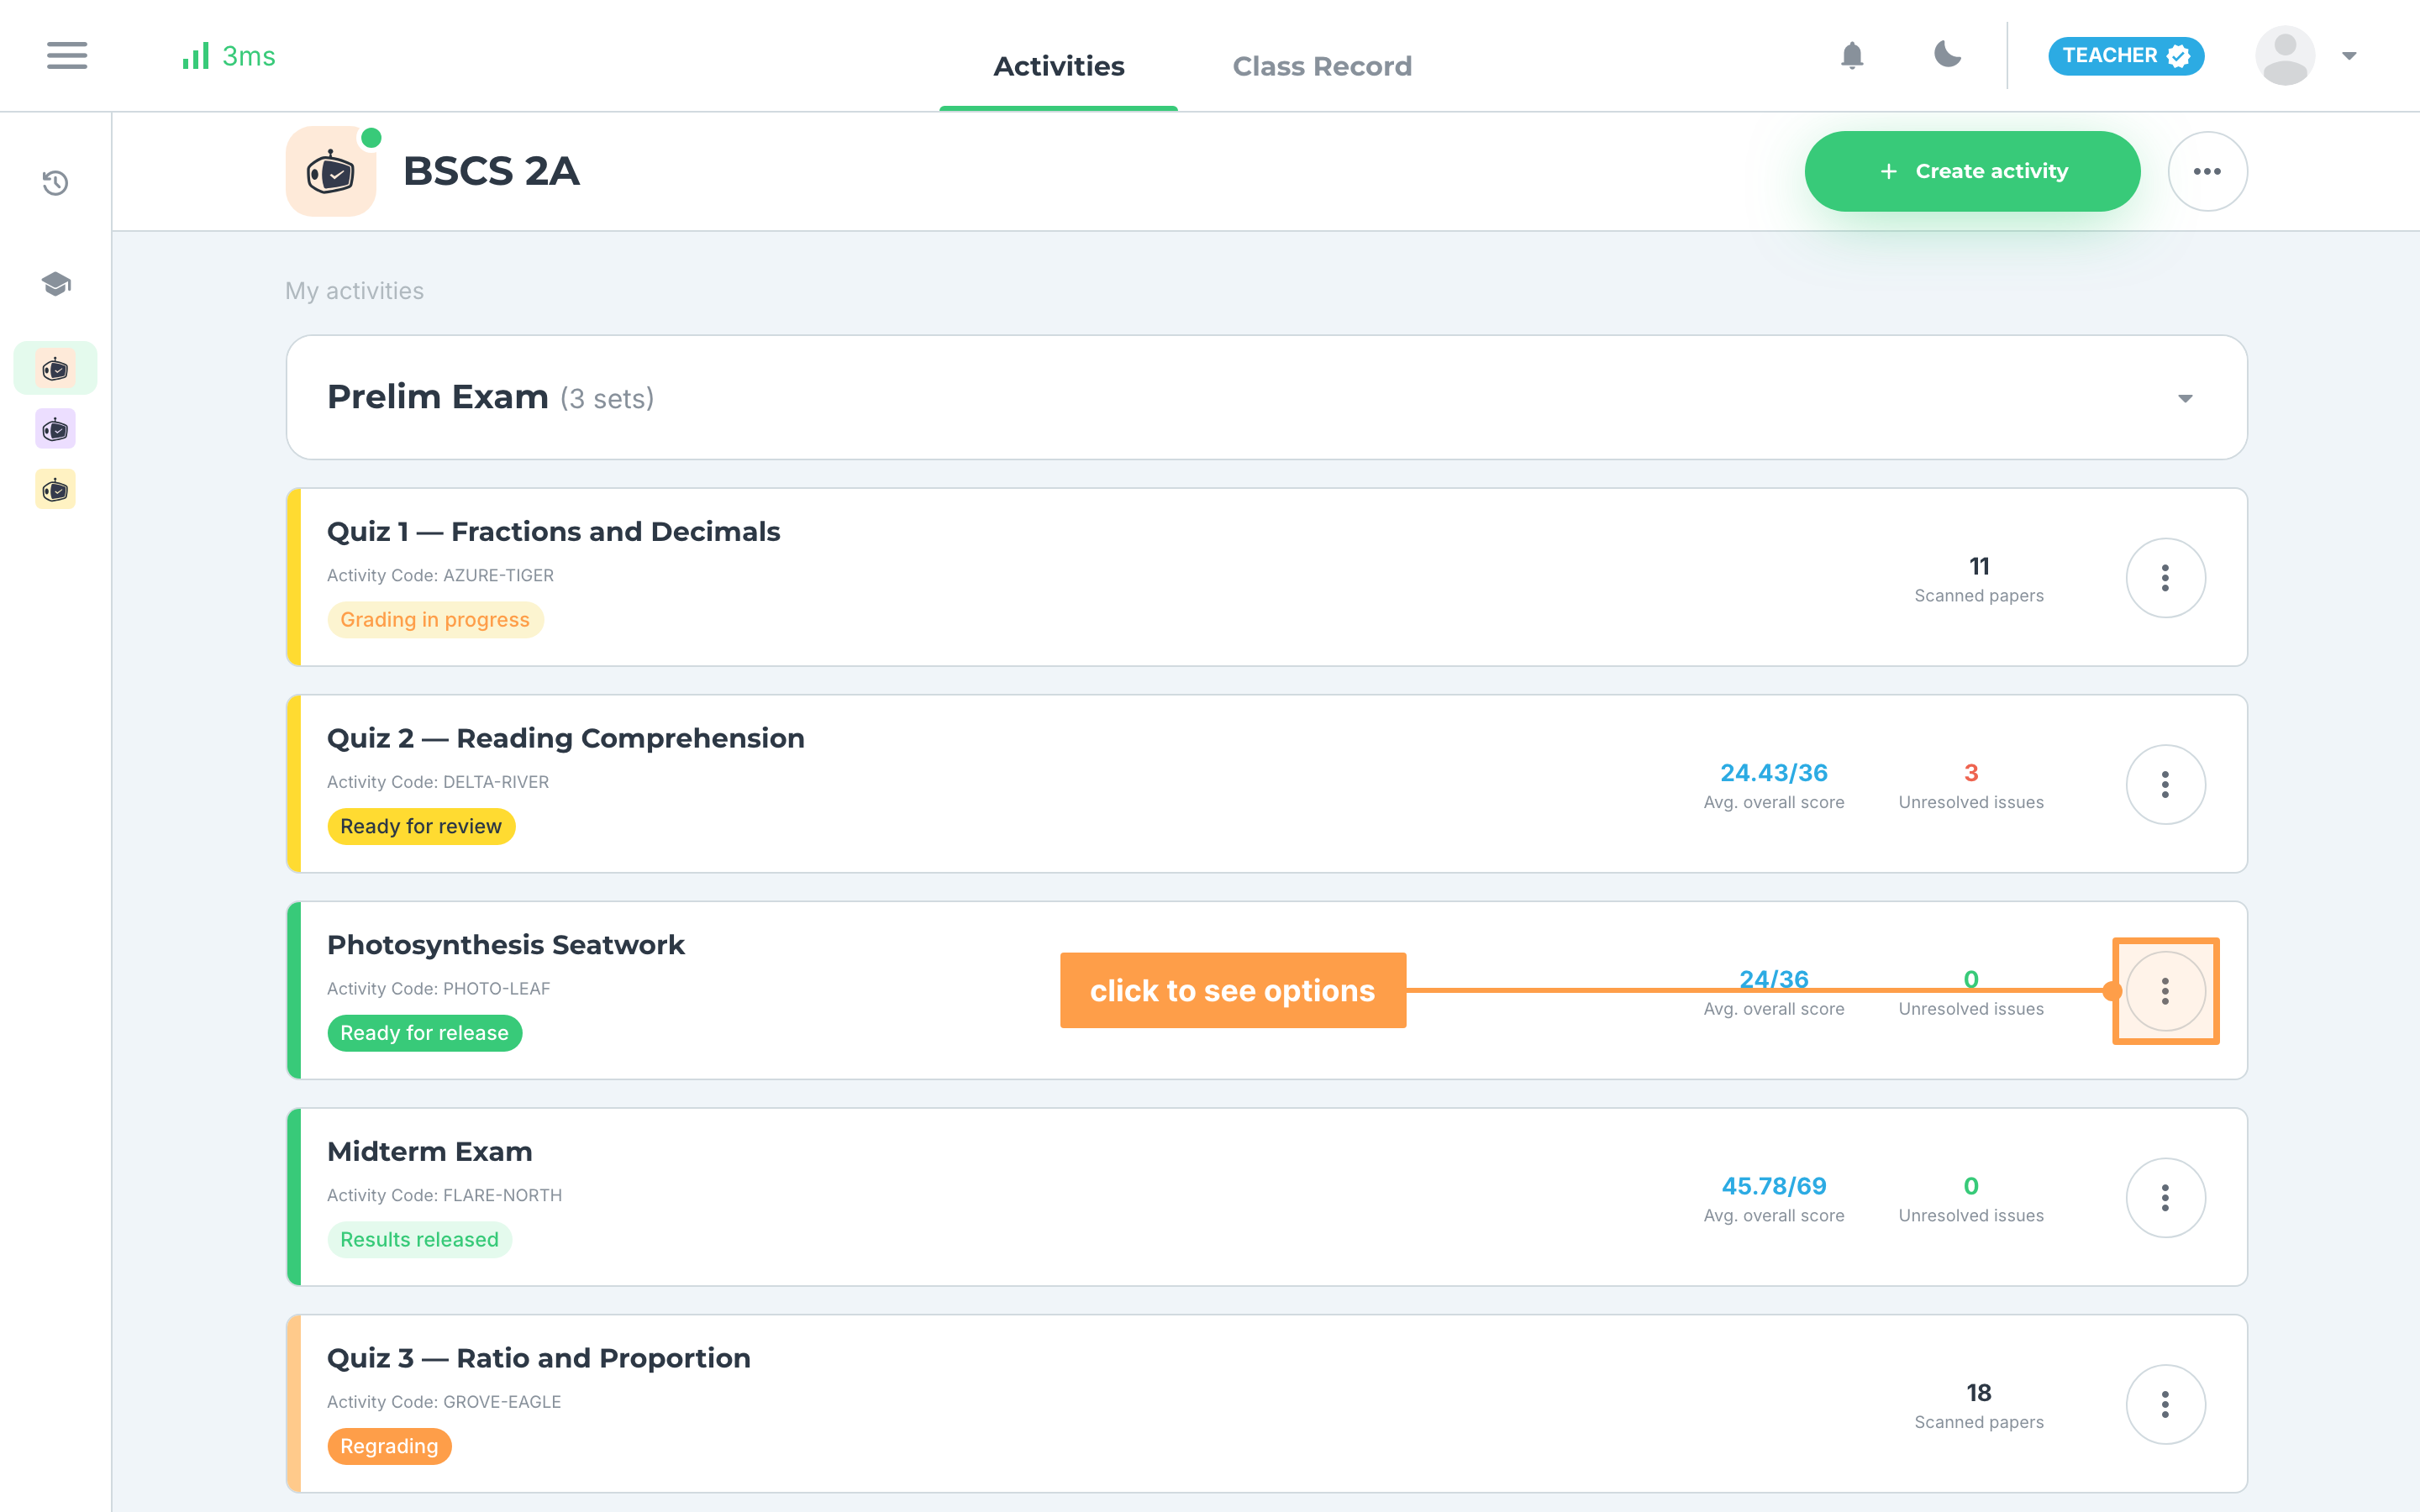Image resolution: width=2420 pixels, height=1512 pixels.
Task: Select the Activities tab
Action: 1058,66
